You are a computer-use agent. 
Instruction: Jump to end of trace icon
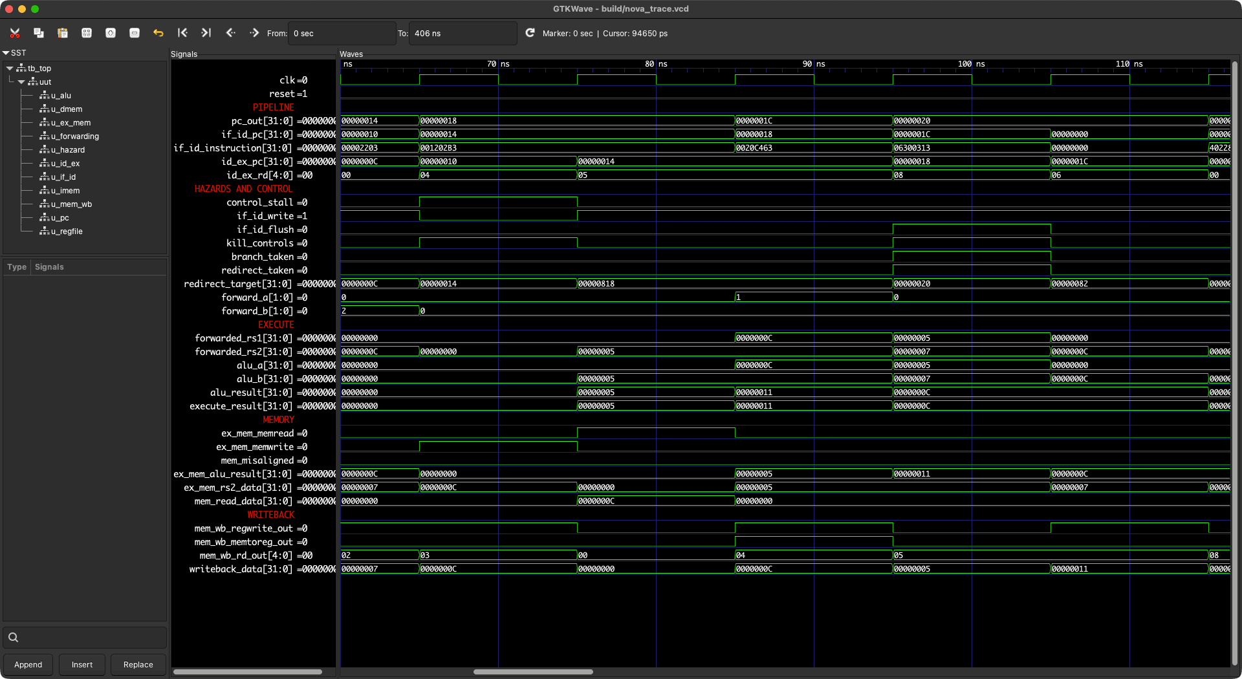coord(206,33)
